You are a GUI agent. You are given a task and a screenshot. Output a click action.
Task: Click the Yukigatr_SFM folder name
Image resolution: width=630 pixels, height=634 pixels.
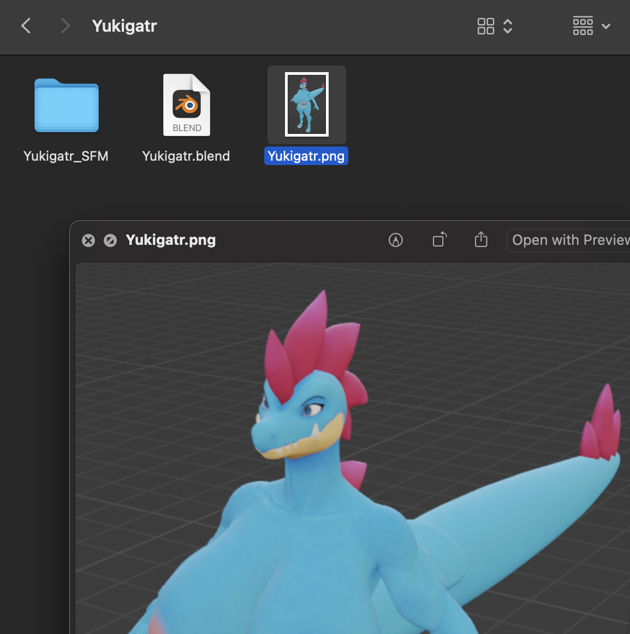pos(66,156)
